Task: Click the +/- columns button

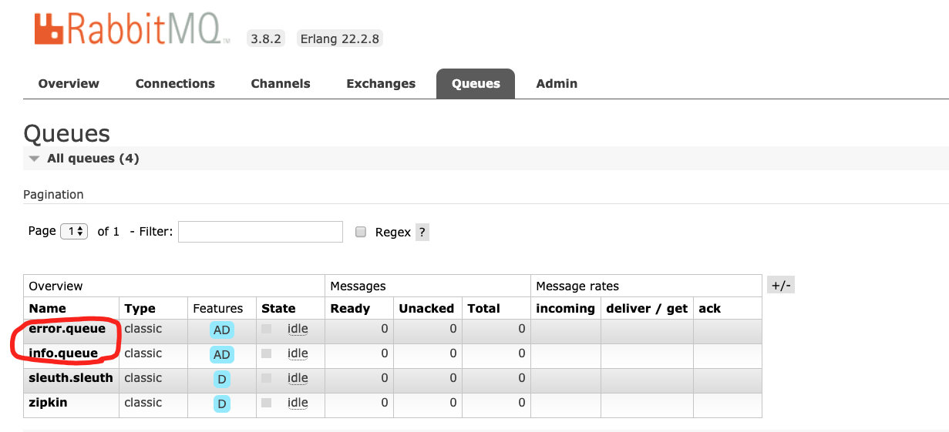Action: pos(781,285)
